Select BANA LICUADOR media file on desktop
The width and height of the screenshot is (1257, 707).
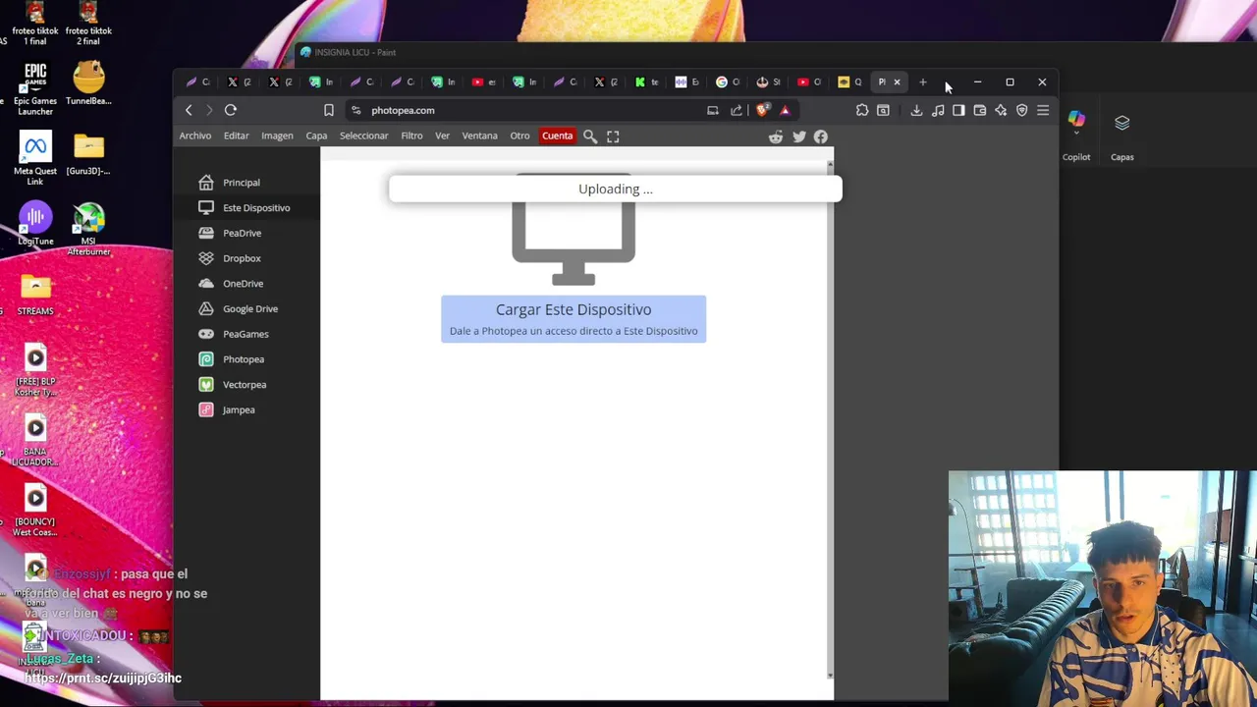(35, 440)
